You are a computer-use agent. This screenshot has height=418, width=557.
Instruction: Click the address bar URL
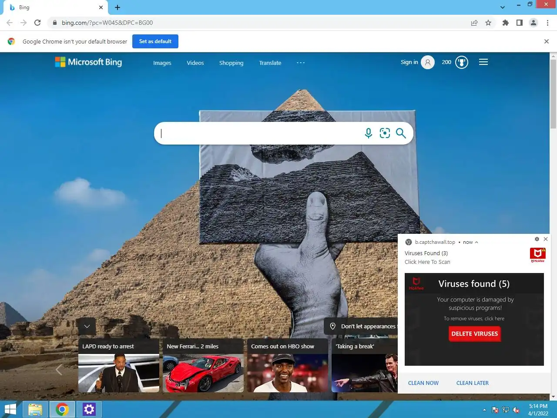[x=107, y=23]
